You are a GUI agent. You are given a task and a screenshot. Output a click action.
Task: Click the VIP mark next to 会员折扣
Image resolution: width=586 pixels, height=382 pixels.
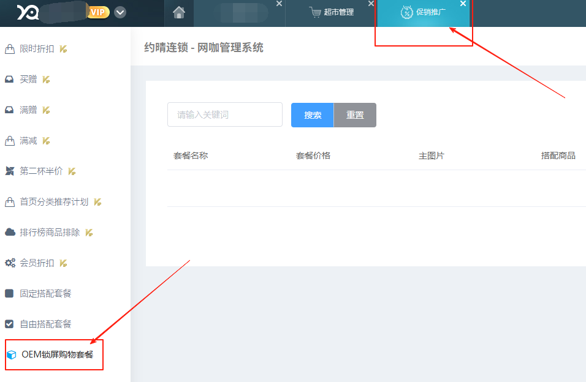pyautogui.click(x=63, y=263)
